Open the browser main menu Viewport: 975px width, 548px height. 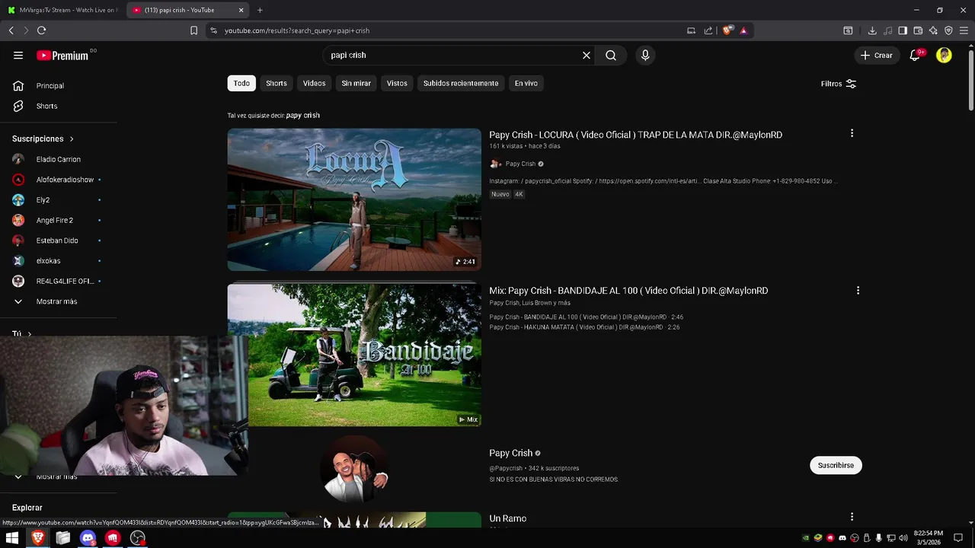[964, 30]
